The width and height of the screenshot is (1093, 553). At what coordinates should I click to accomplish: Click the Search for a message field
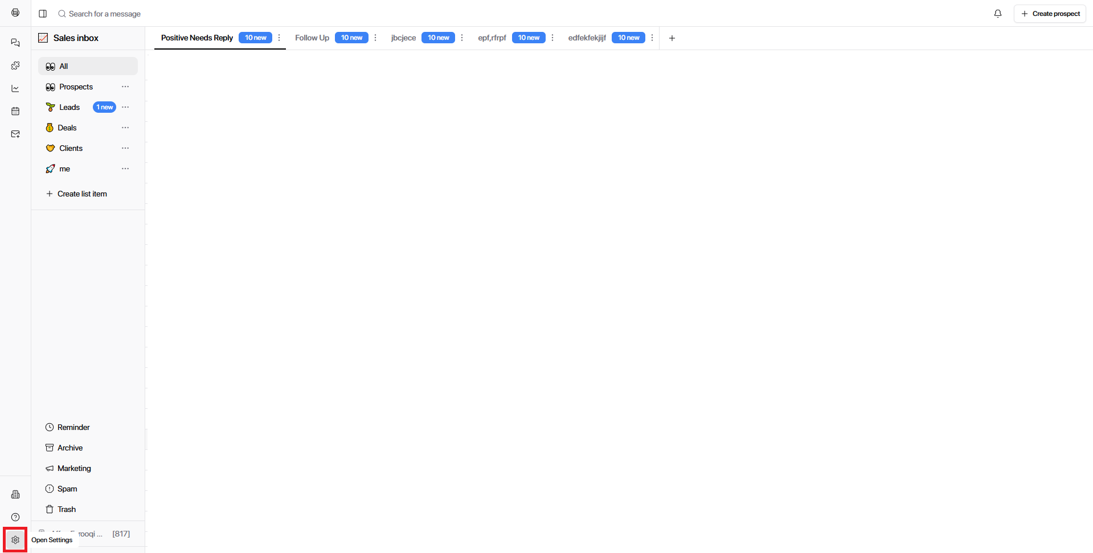(x=105, y=14)
